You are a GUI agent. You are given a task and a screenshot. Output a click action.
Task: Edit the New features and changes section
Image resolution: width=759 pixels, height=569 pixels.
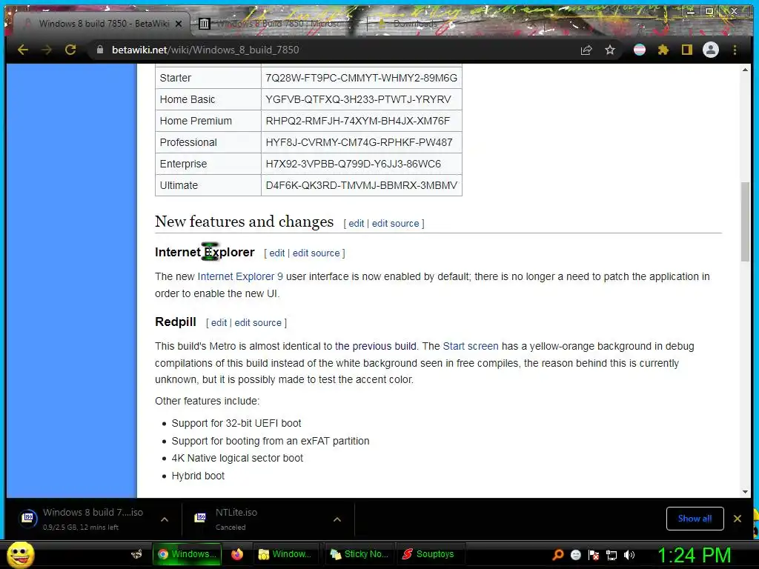(356, 224)
